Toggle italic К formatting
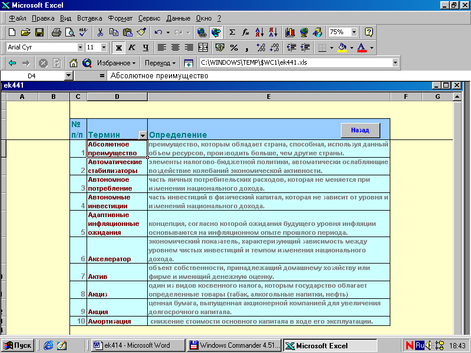This screenshot has height=353, width=471. pyautogui.click(x=131, y=48)
